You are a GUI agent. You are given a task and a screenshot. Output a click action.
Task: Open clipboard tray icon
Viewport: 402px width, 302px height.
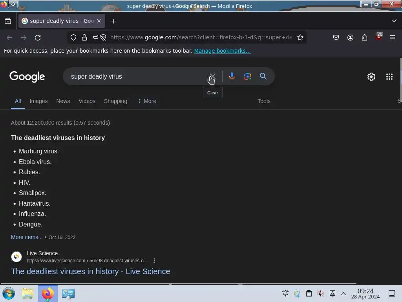309,293
